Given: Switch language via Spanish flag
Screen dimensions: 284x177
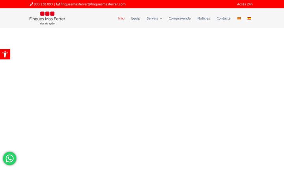Looking at the screenshot, I should point(249,18).
